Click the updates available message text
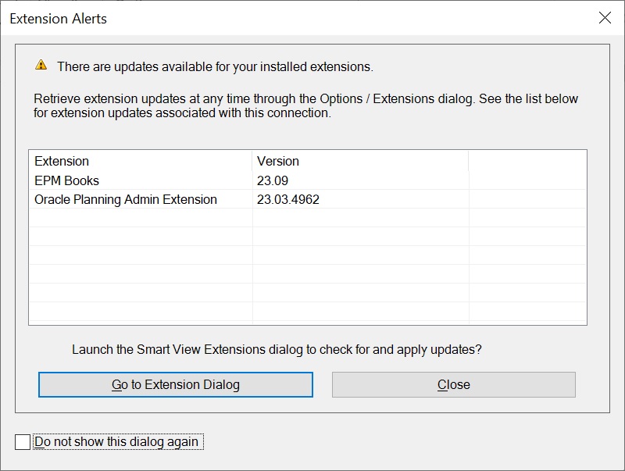This screenshot has height=471, width=625. pyautogui.click(x=187, y=66)
